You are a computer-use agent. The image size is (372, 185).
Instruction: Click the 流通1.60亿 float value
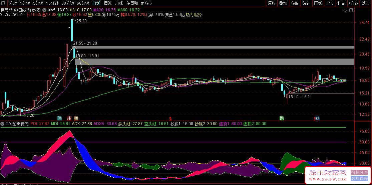coord(174,15)
